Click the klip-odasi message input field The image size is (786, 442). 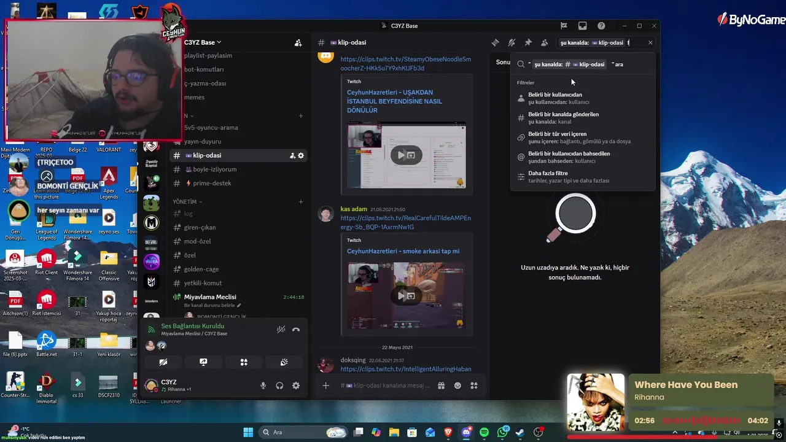tap(385, 386)
